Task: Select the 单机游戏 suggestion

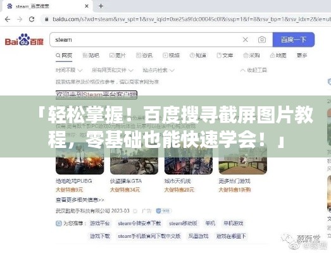Action: [234, 223]
